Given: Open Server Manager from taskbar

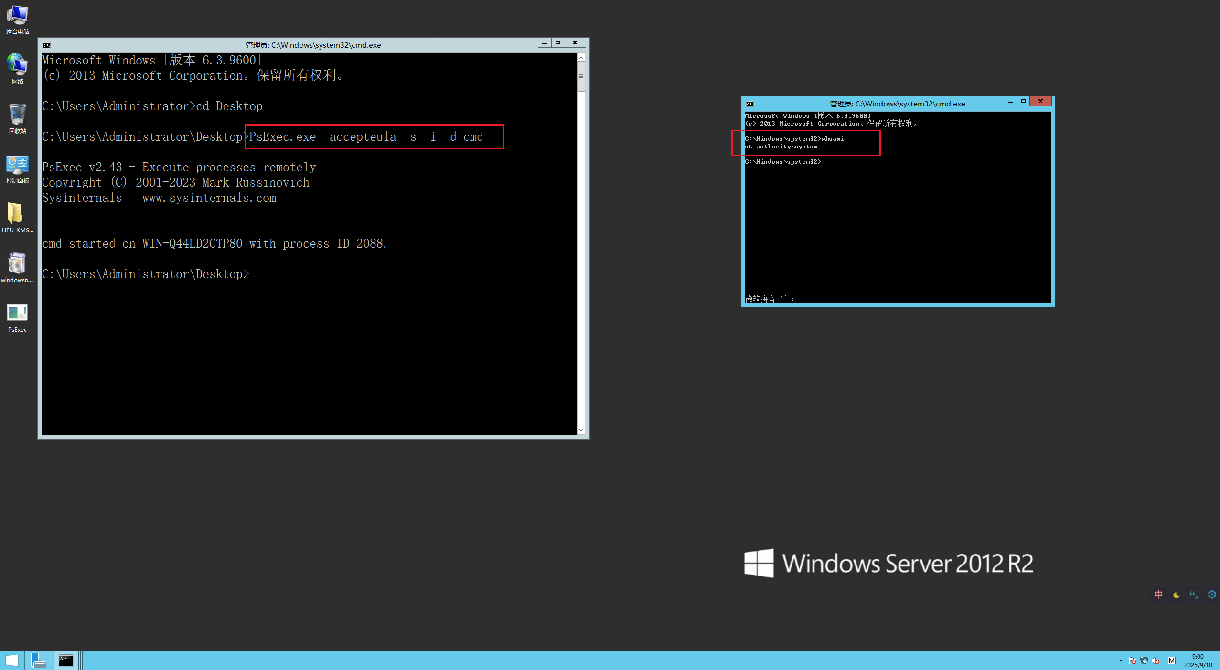Looking at the screenshot, I should pos(38,660).
